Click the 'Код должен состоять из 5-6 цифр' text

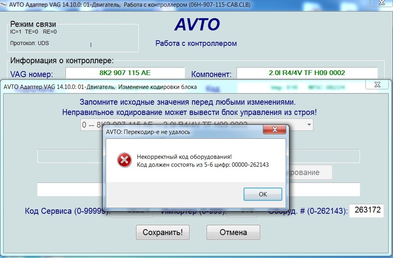click(x=203, y=165)
